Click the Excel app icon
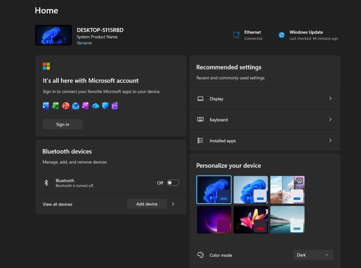The image size is (361, 268). pos(56,106)
